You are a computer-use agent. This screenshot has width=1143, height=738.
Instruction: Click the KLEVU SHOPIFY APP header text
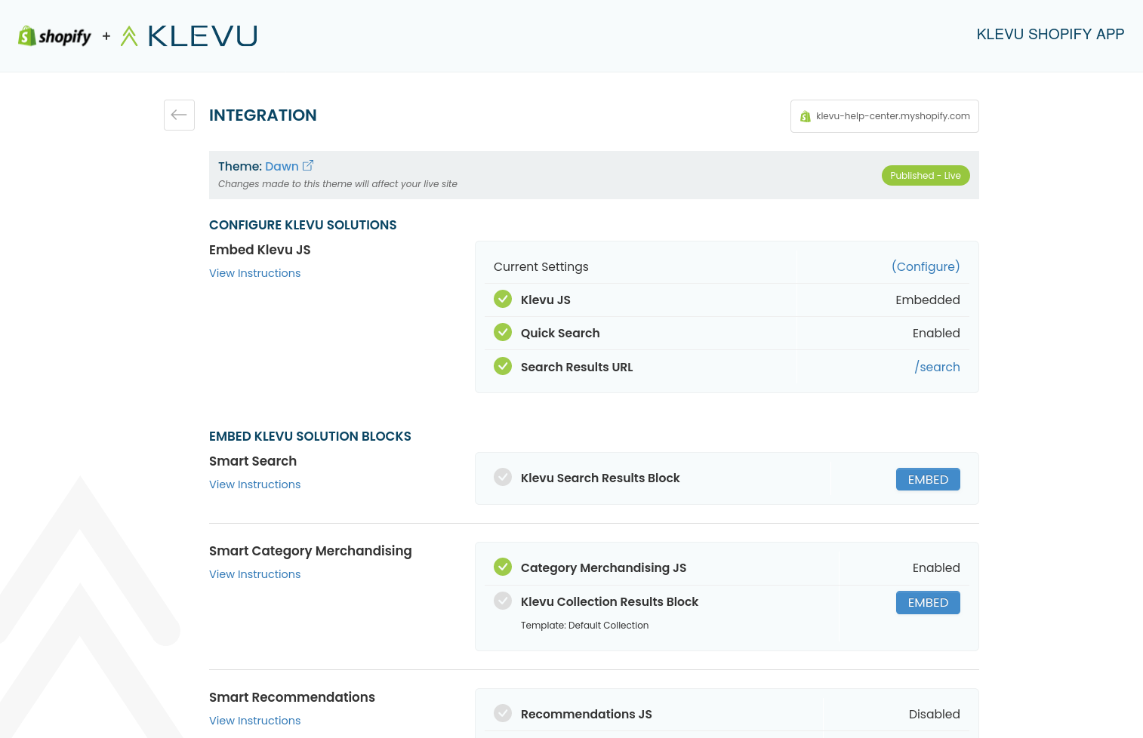tap(1050, 34)
